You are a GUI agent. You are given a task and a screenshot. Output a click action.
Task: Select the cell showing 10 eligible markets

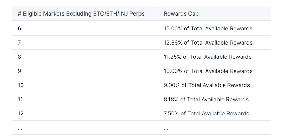(21, 85)
